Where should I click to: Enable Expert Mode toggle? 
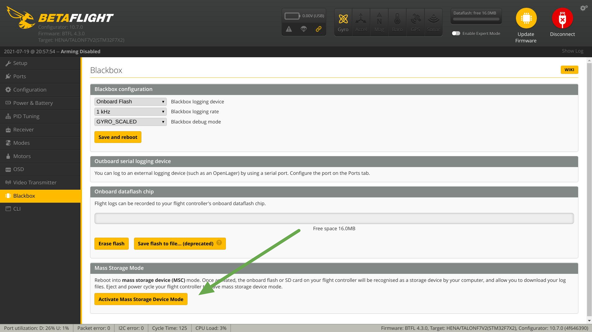456,33
